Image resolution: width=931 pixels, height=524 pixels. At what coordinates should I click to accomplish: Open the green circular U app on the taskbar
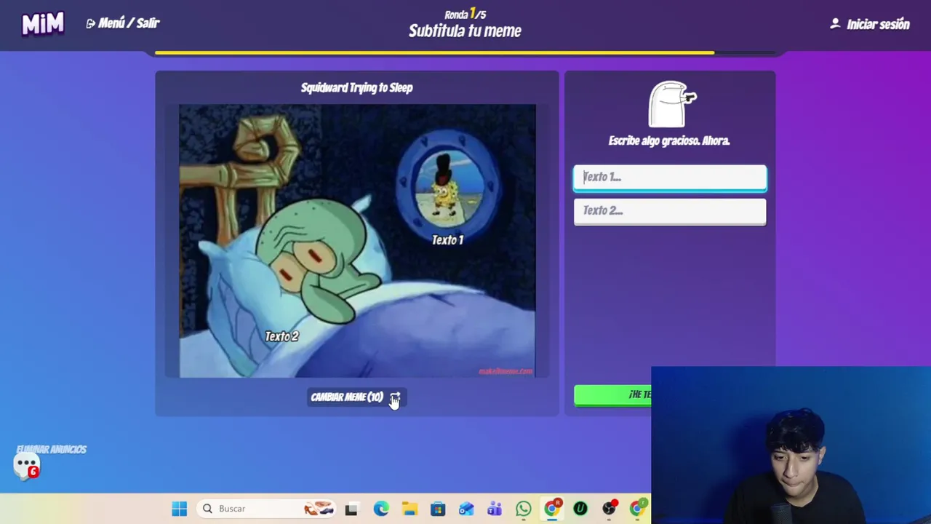point(580,509)
